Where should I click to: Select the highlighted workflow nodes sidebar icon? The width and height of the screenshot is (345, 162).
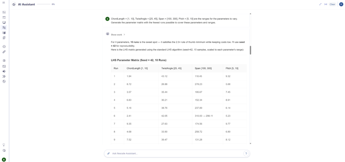[x=4, y=28]
